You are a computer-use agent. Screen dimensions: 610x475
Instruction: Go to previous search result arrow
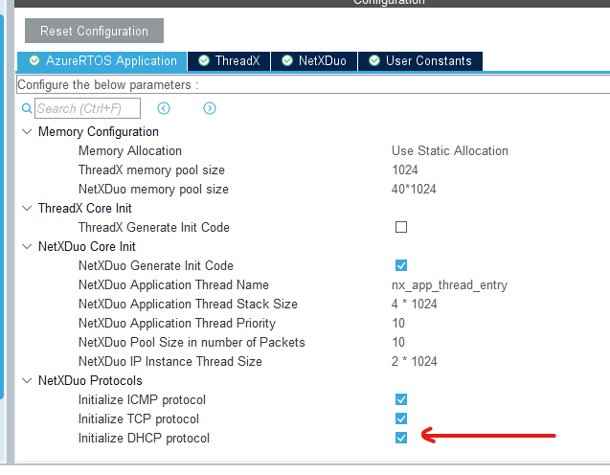(164, 108)
